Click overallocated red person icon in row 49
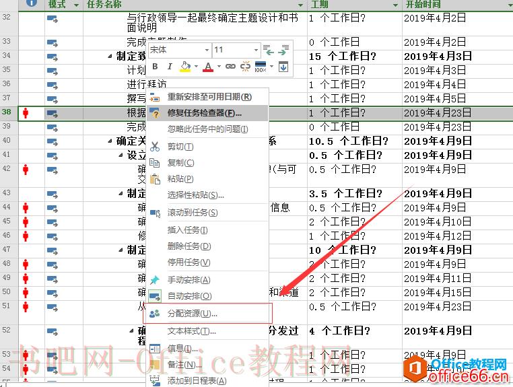 tap(26, 279)
